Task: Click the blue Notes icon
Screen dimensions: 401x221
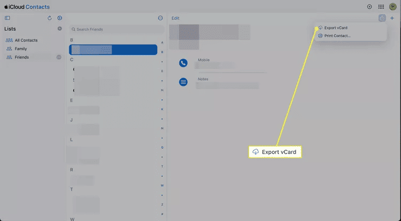Action: [x=183, y=82]
